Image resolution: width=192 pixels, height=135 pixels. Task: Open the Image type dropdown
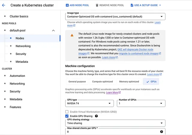click(x=115, y=16)
